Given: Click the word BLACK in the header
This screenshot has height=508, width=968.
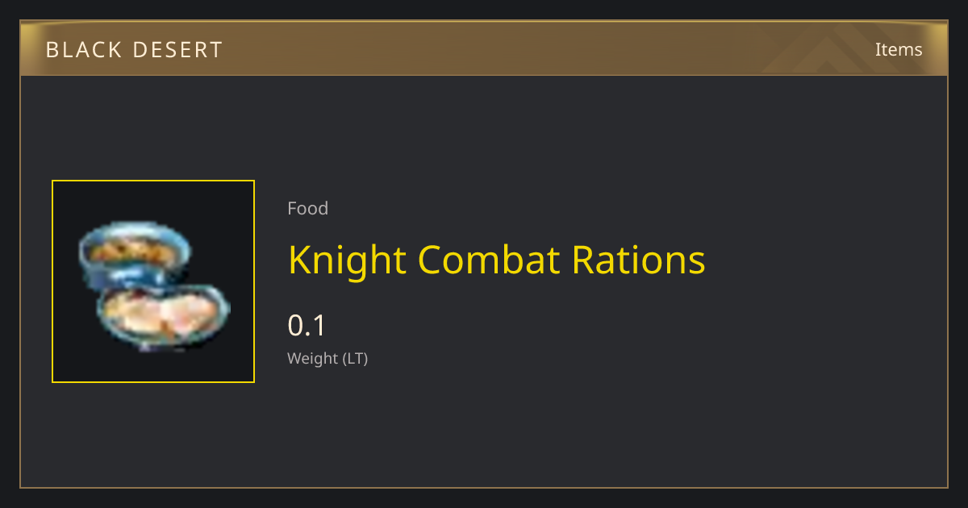Looking at the screenshot, I should click(x=77, y=50).
